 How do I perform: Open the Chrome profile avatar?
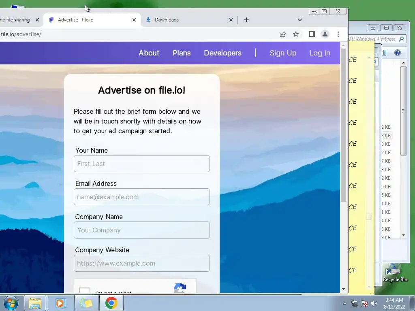coord(325,34)
